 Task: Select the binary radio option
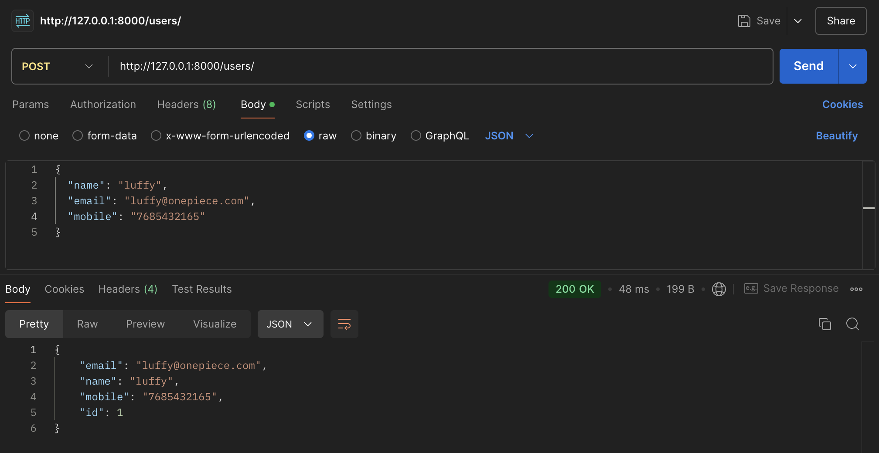[356, 136]
